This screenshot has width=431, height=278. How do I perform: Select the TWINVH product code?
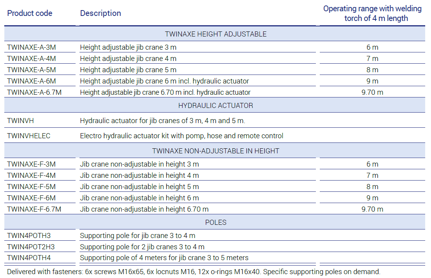[20, 121]
